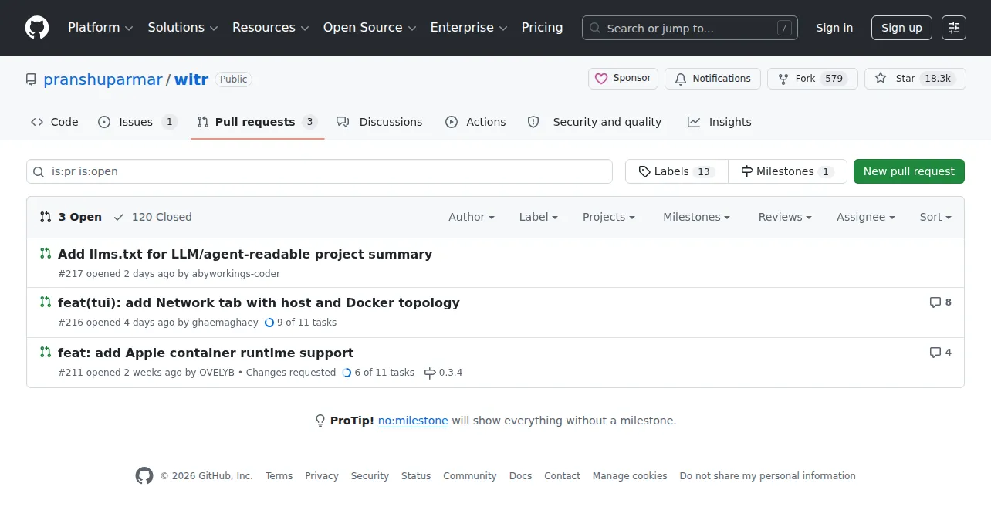The width and height of the screenshot is (991, 517).
Task: Switch to the Code tab
Action: coord(55,122)
